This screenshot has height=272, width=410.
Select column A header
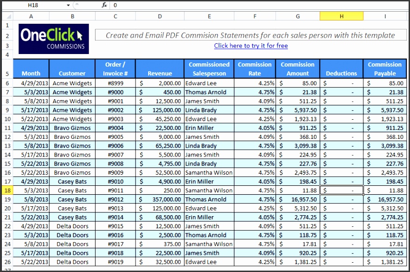pos(31,16)
